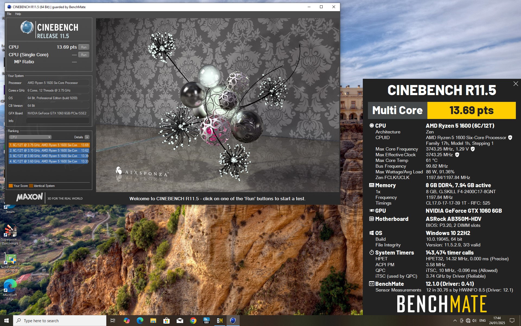Image resolution: width=521 pixels, height=326 pixels.
Task: Click the Processor field AMD Ryzen 5 1600
Action: click(58, 83)
